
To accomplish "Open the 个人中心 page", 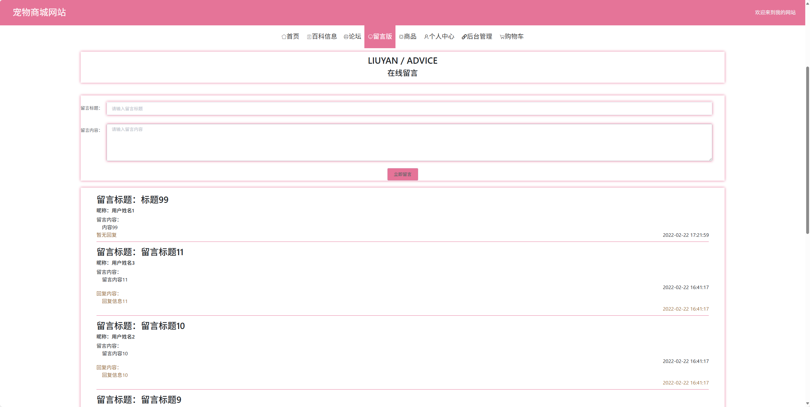I will (442, 36).
